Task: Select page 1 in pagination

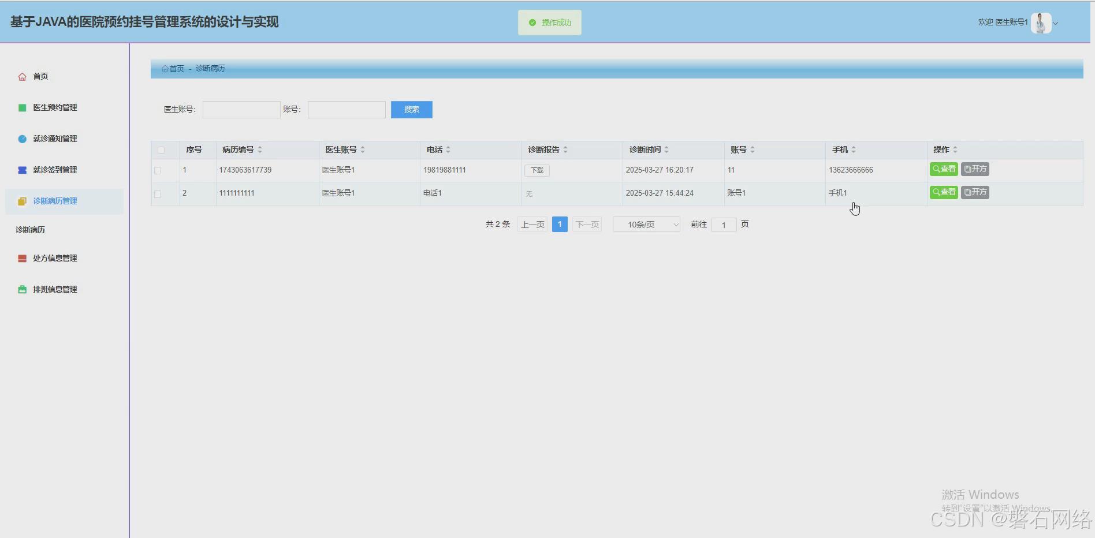Action: click(560, 225)
